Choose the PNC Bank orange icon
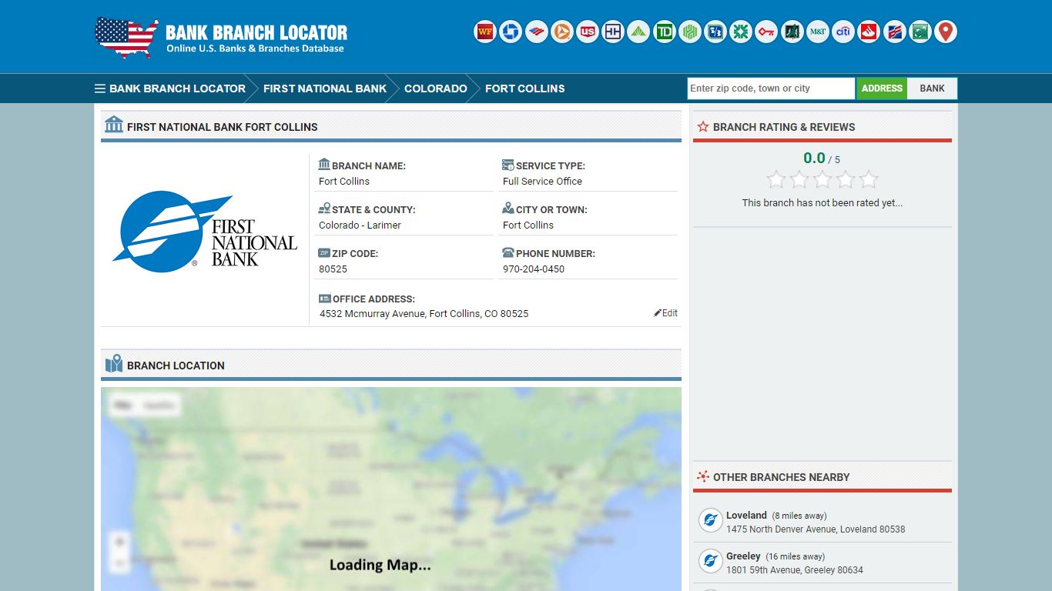This screenshot has width=1052, height=591. coord(561,32)
